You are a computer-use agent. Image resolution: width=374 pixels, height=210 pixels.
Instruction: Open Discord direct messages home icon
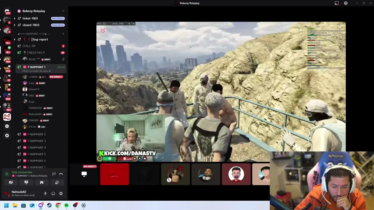coord(7,11)
